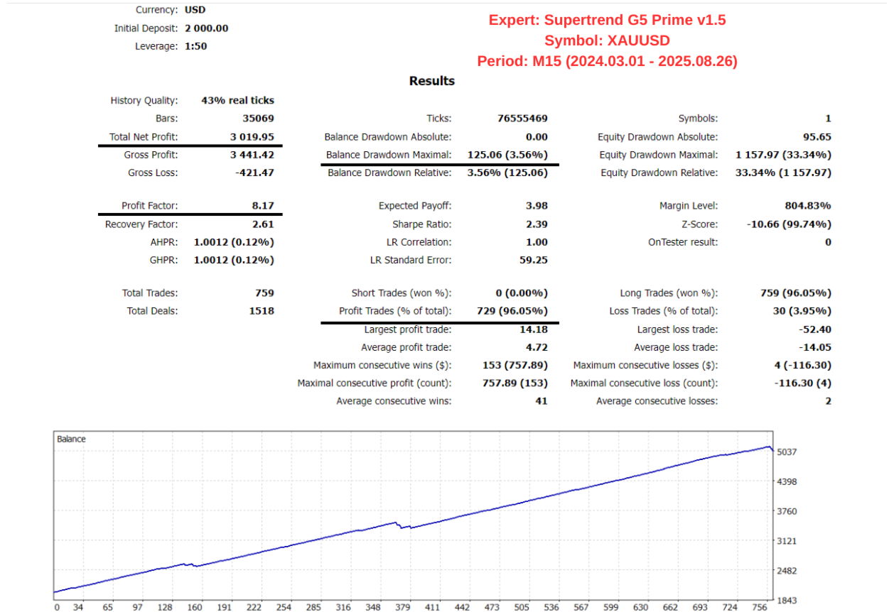894x612 pixels.
Task: Click the Ticks value 76555469
Action: point(522,119)
